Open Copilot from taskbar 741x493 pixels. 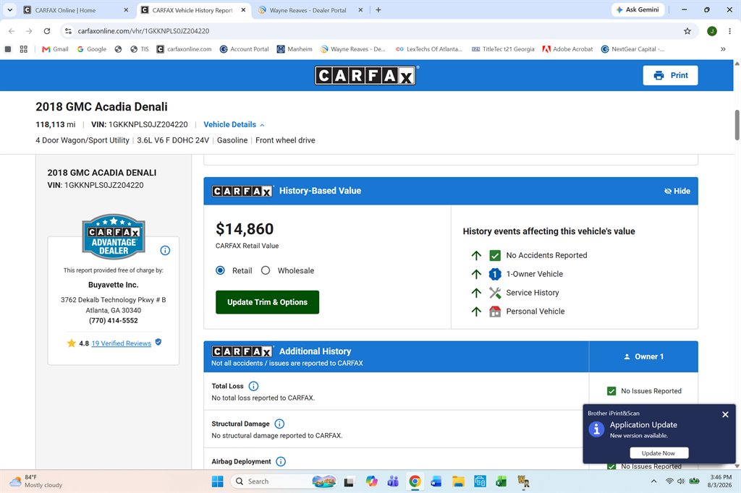click(x=371, y=481)
